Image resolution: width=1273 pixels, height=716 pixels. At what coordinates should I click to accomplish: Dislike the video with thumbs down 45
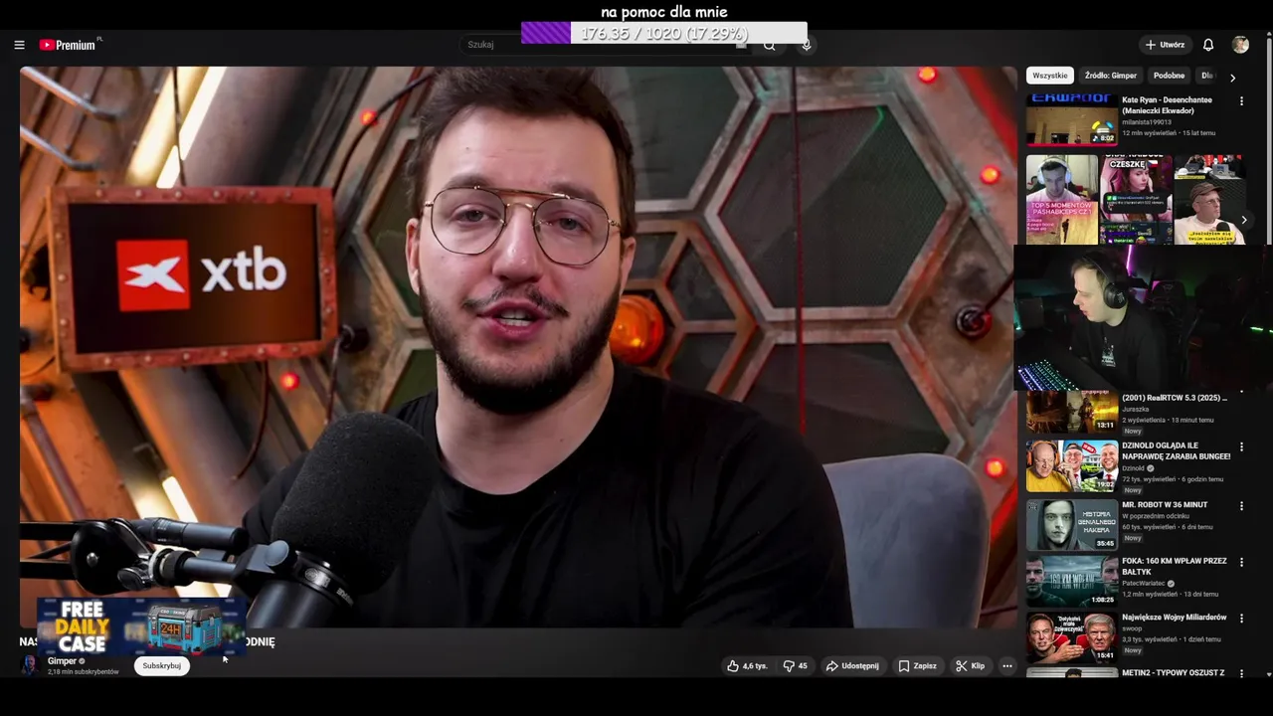click(x=795, y=666)
